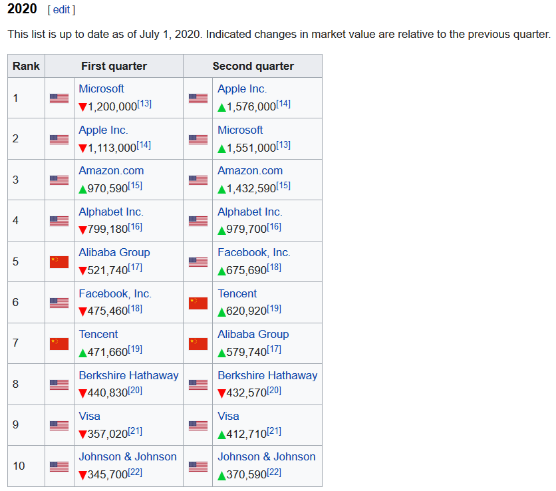
Task: Click the China flag beside Second quarter Alibaba Group
Action: click(198, 344)
